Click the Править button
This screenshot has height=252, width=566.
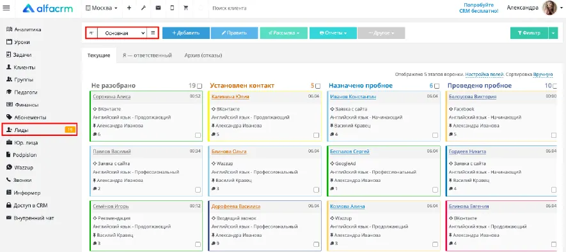coord(234,33)
